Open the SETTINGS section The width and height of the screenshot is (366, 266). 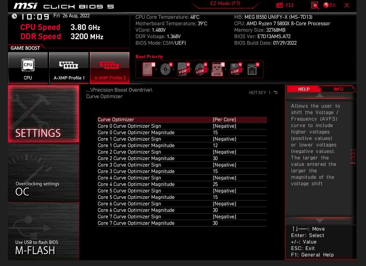[44, 114]
